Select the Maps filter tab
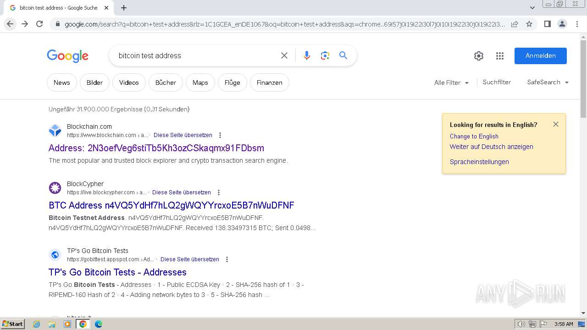This screenshot has width=587, height=330. 200,82
